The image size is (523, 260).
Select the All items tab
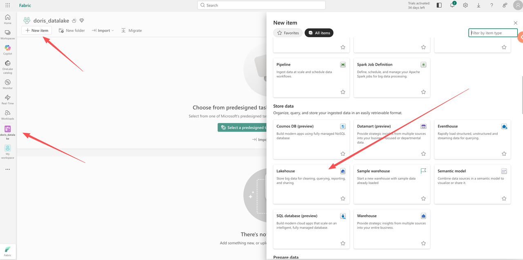[x=319, y=33]
